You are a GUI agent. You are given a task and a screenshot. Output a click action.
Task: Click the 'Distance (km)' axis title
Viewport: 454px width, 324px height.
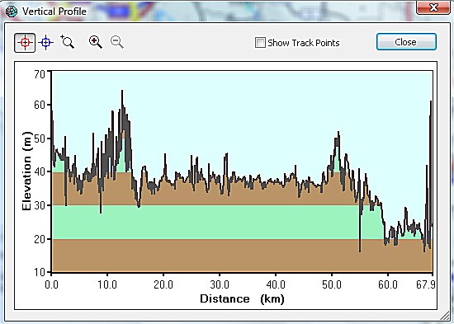pyautogui.click(x=242, y=298)
